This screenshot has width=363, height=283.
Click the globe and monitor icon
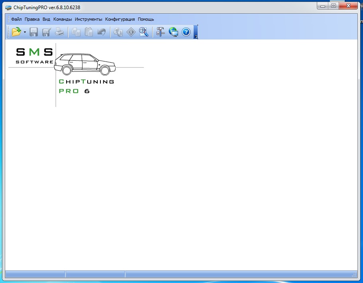[173, 32]
